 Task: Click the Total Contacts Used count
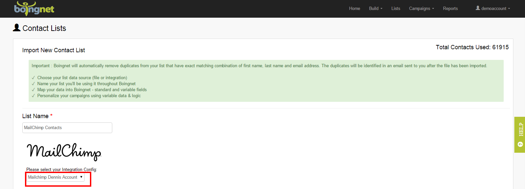tap(472, 47)
